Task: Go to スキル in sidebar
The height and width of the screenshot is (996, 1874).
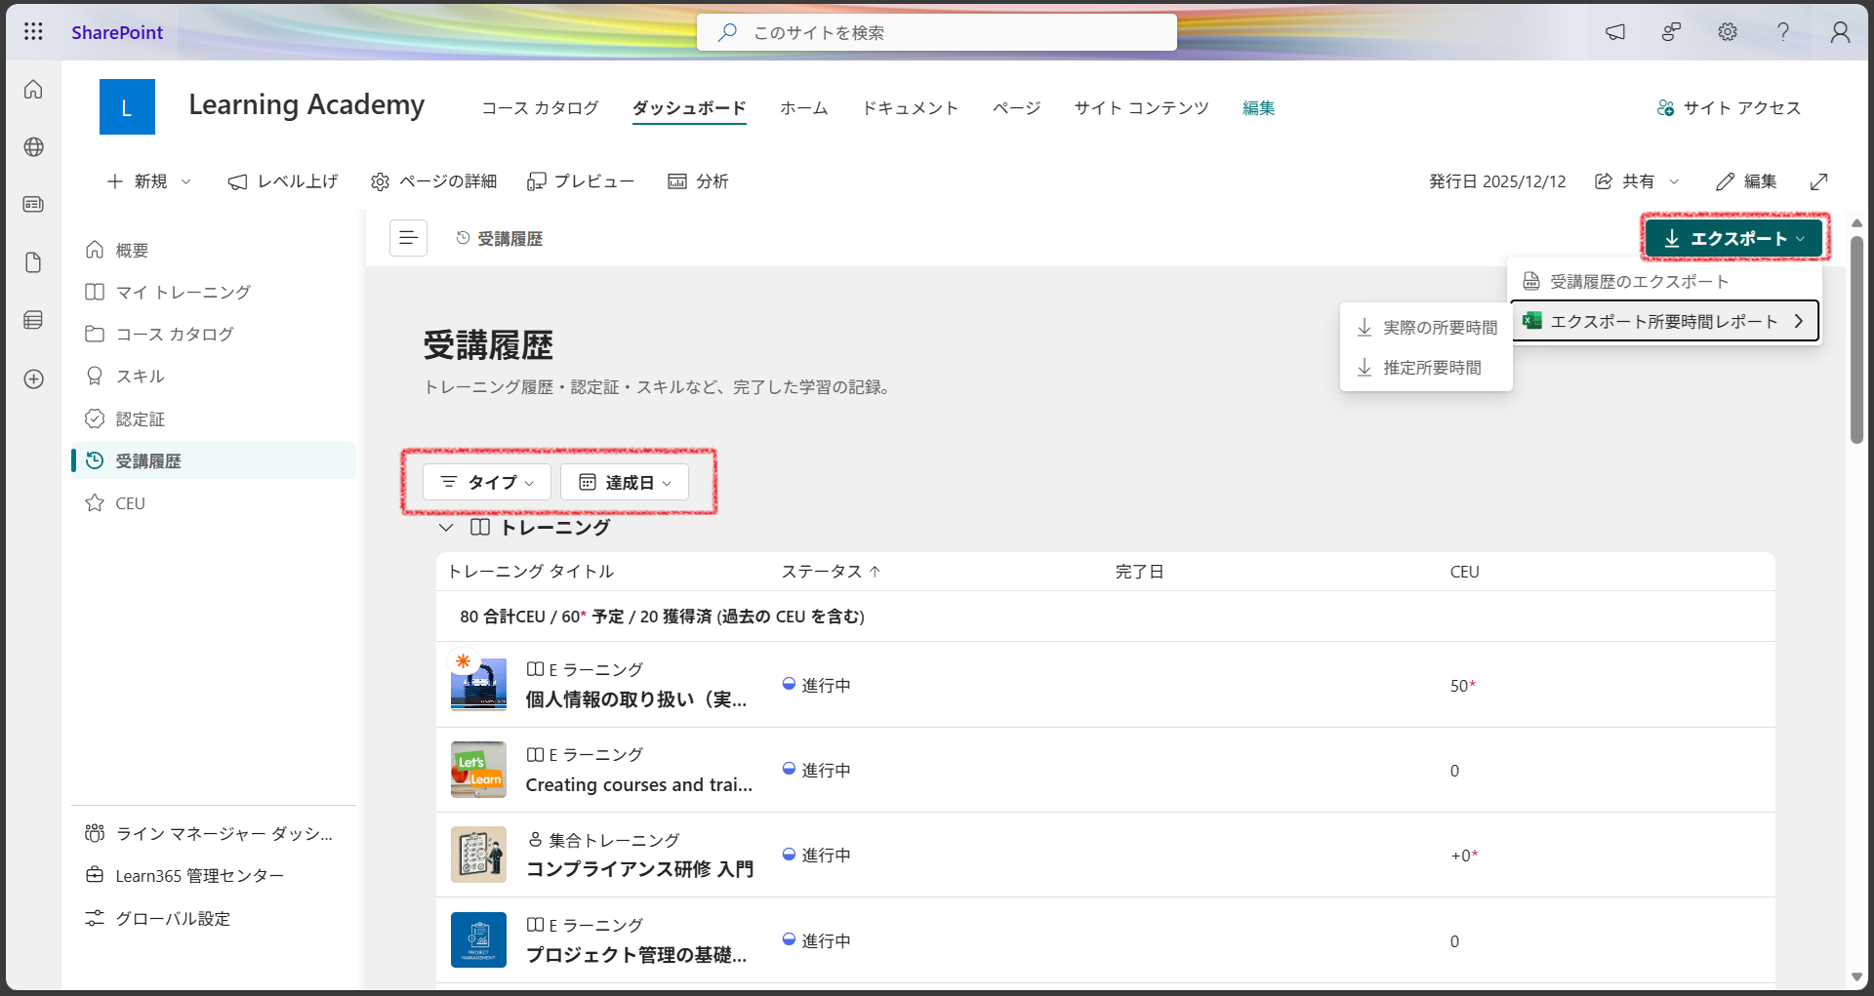Action: (214, 377)
